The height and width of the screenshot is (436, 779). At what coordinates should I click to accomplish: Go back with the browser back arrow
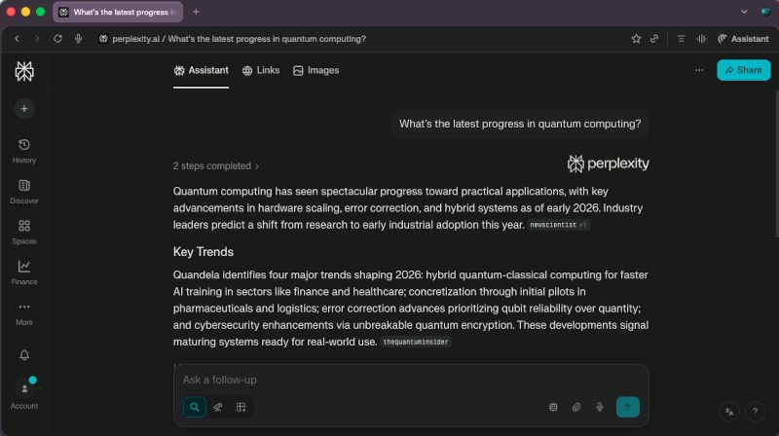click(x=17, y=39)
